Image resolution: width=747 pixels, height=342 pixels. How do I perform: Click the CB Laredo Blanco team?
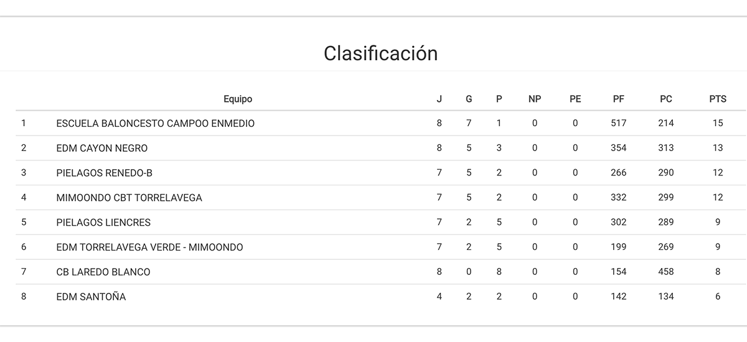(x=103, y=272)
